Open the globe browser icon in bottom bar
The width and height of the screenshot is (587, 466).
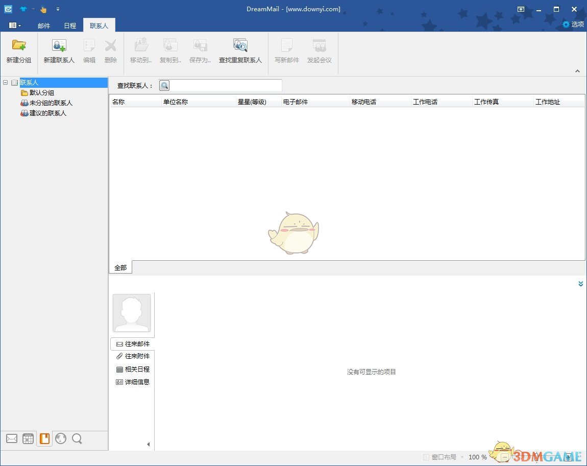61,438
